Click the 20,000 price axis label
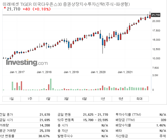 tap(156, 21)
